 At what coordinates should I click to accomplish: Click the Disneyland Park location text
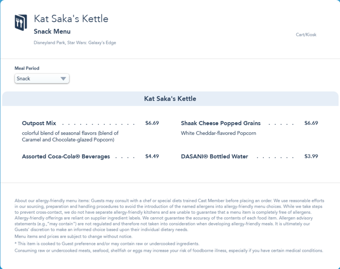74,43
